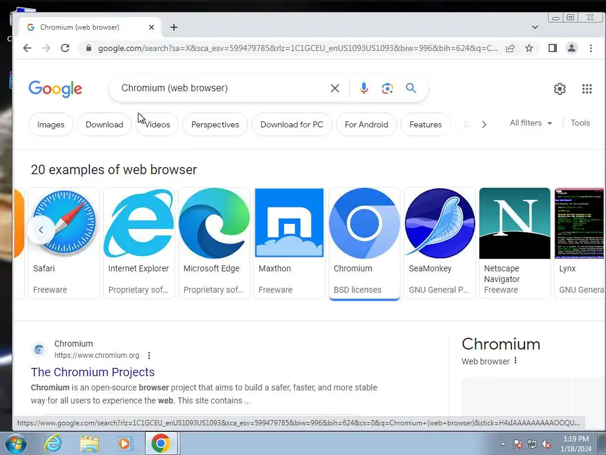Select the Lynx browser card
This screenshot has height=455, width=606.
point(580,243)
